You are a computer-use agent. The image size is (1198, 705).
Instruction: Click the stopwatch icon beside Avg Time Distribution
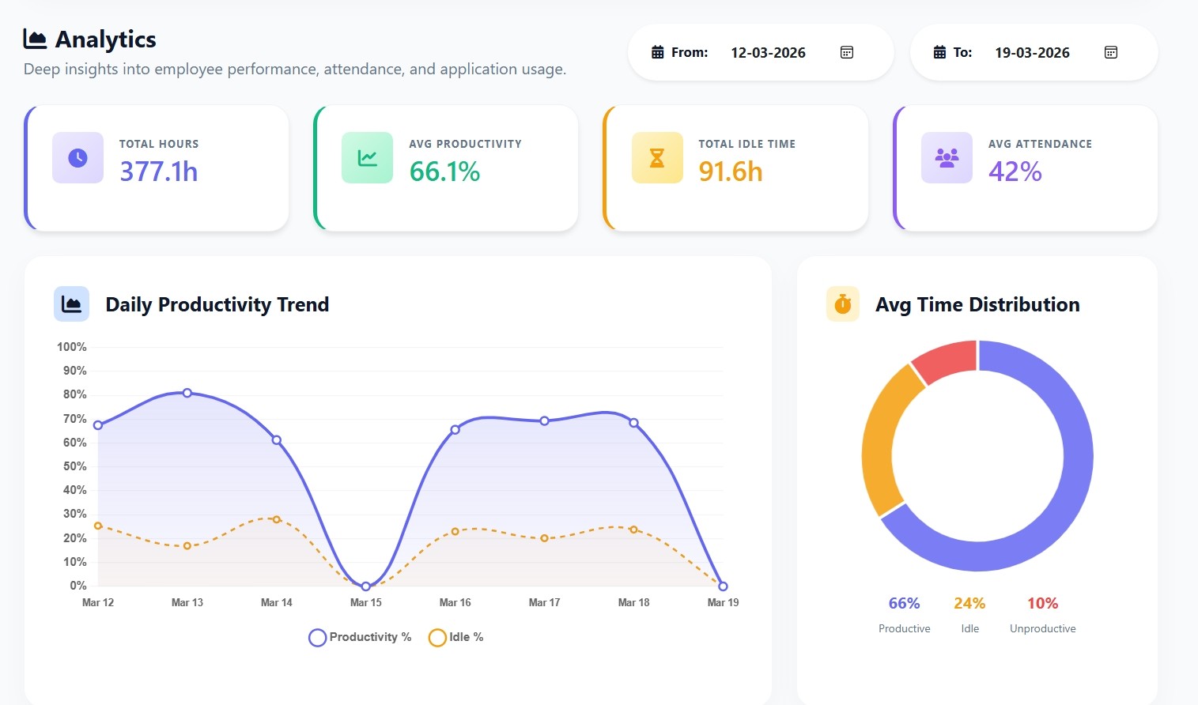click(841, 303)
